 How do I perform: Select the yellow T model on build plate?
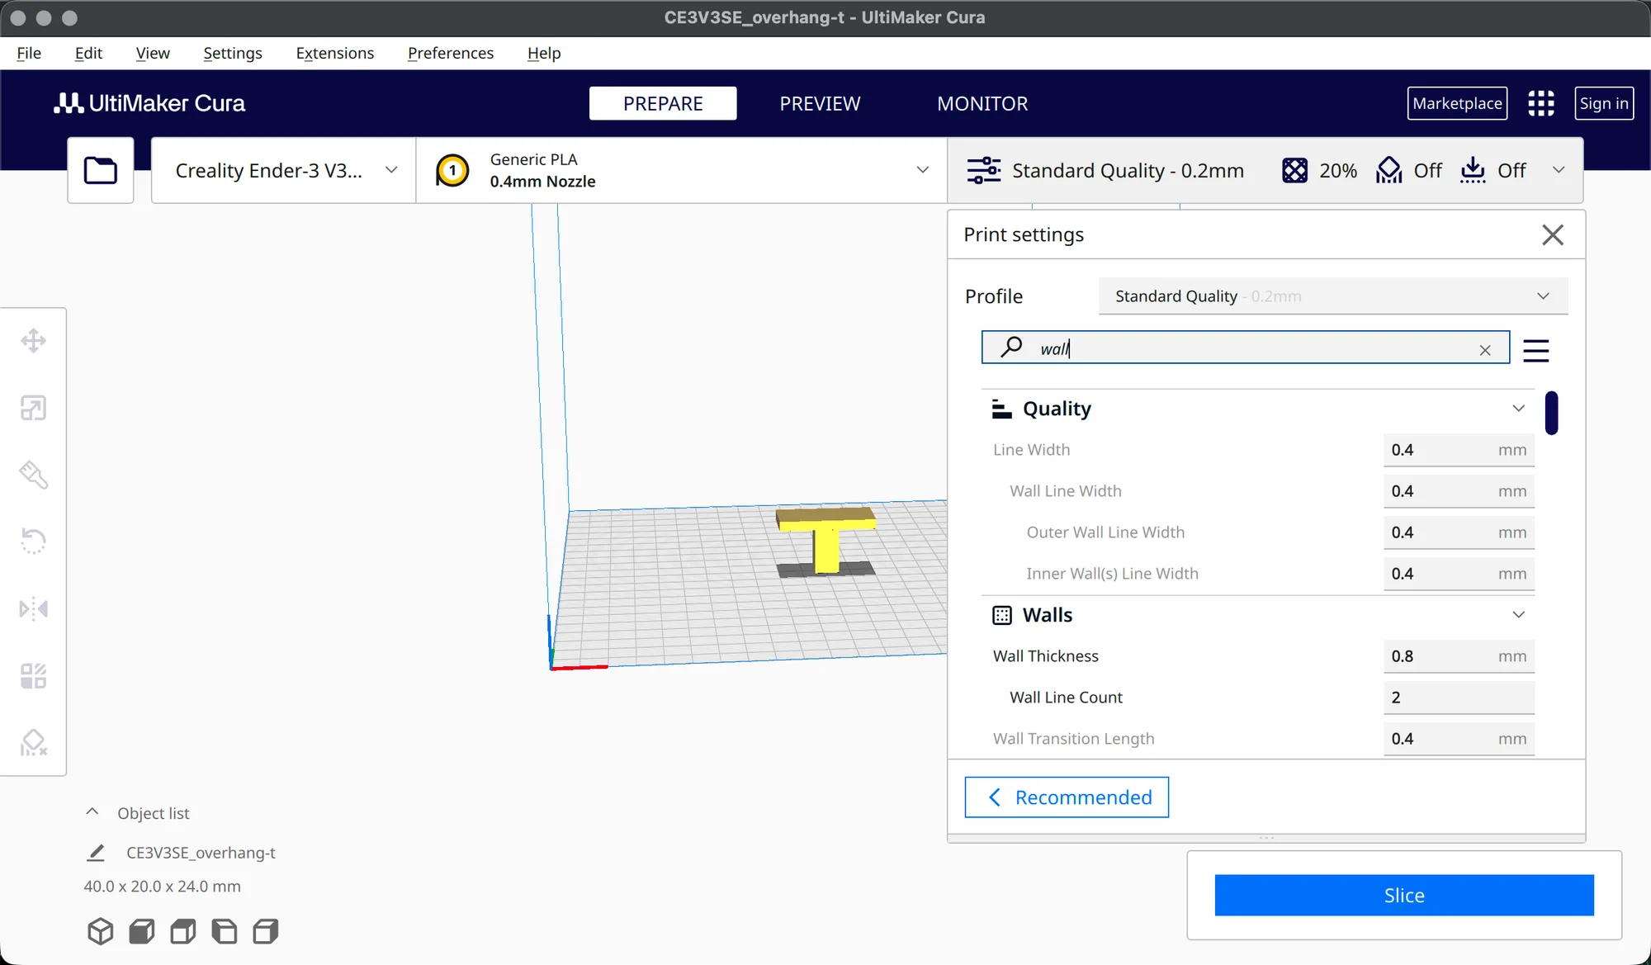coord(826,541)
